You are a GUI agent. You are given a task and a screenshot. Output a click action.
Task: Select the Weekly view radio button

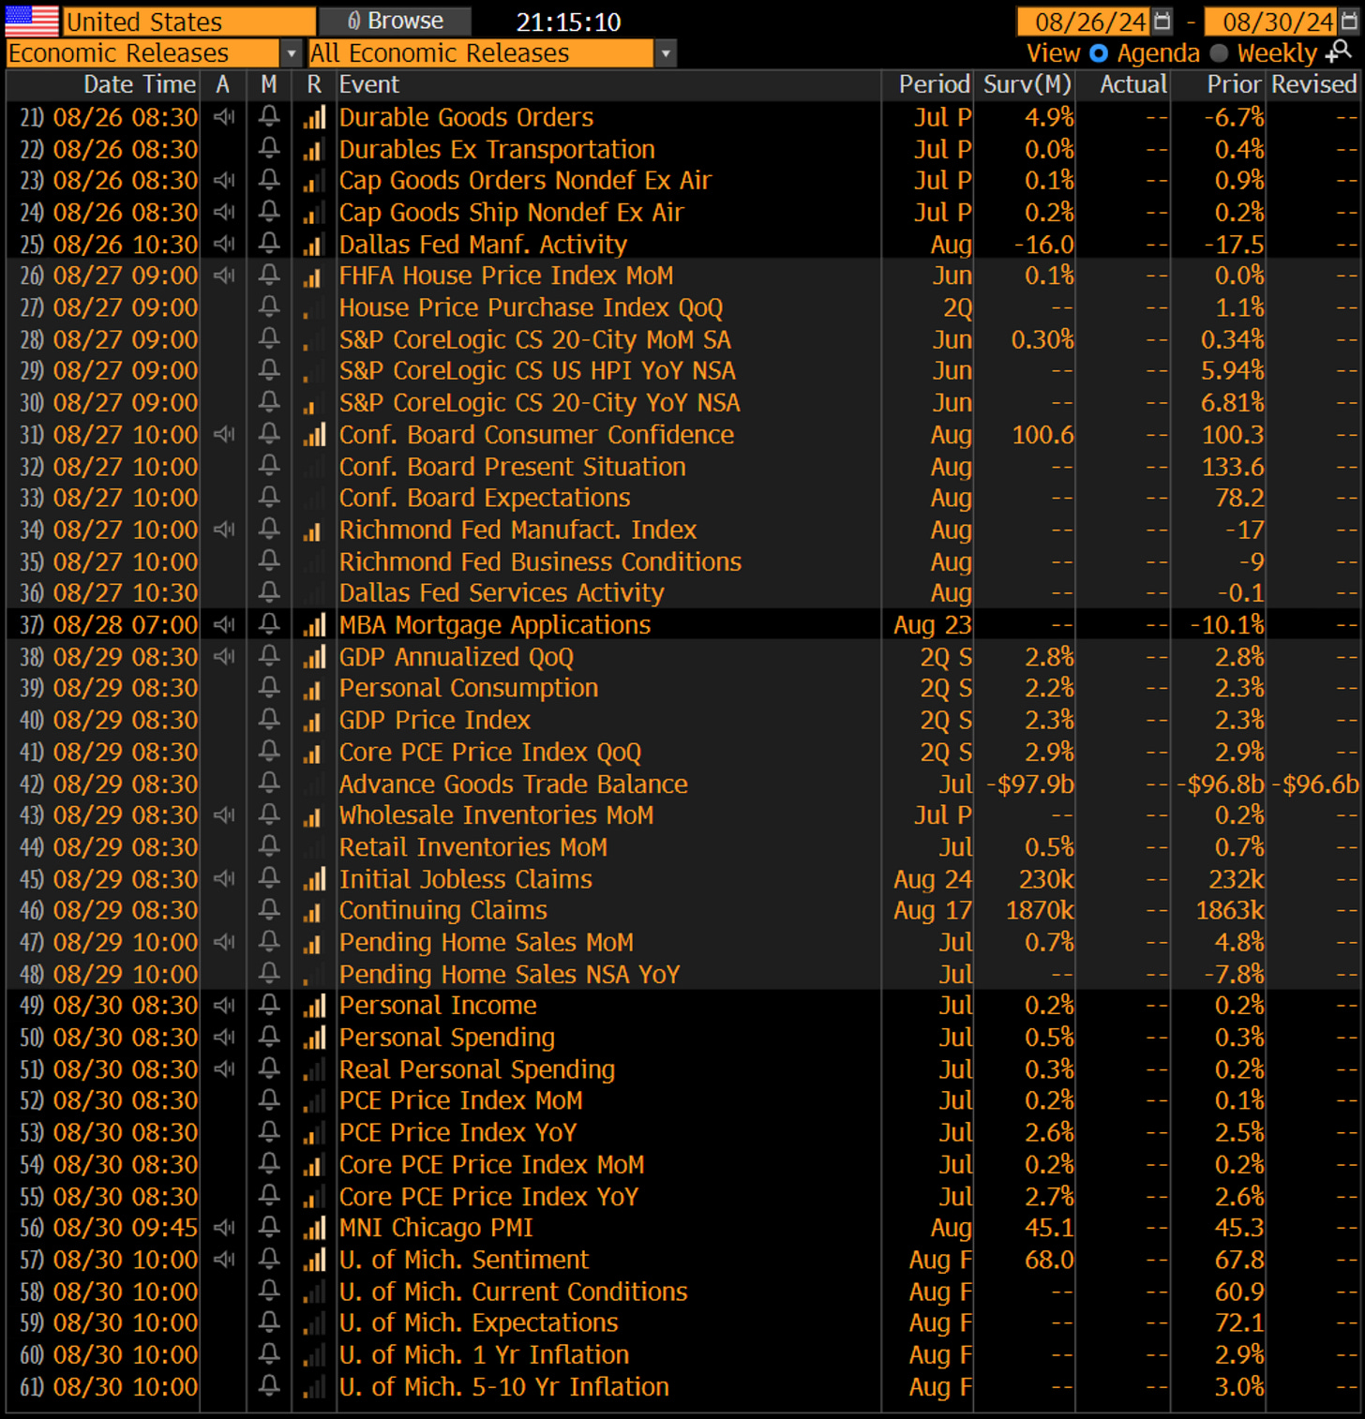1219,53
